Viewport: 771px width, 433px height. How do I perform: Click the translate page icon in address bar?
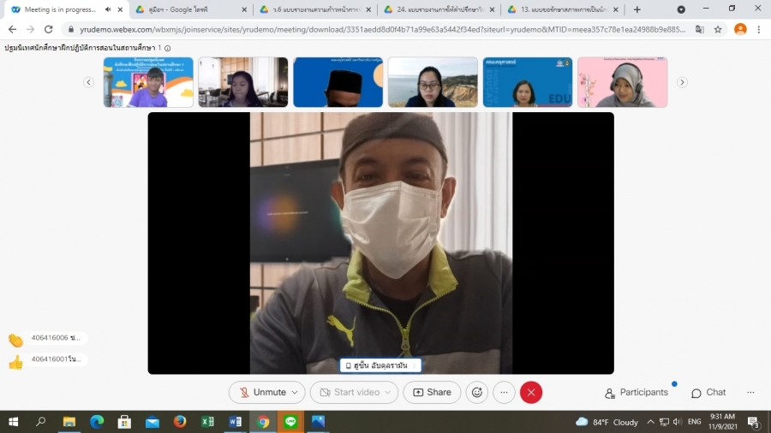point(699,28)
